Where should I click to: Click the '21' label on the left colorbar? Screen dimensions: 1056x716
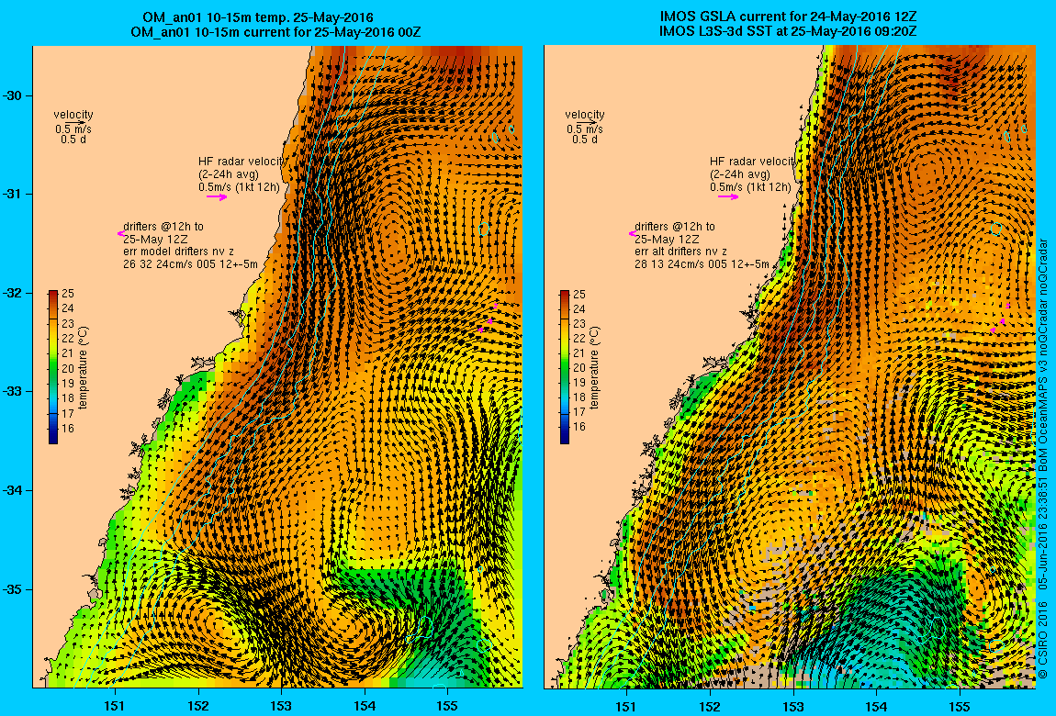pyautogui.click(x=67, y=353)
